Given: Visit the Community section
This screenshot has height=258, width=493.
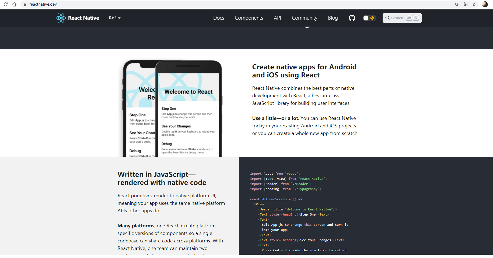Looking at the screenshot, I should point(305,18).
